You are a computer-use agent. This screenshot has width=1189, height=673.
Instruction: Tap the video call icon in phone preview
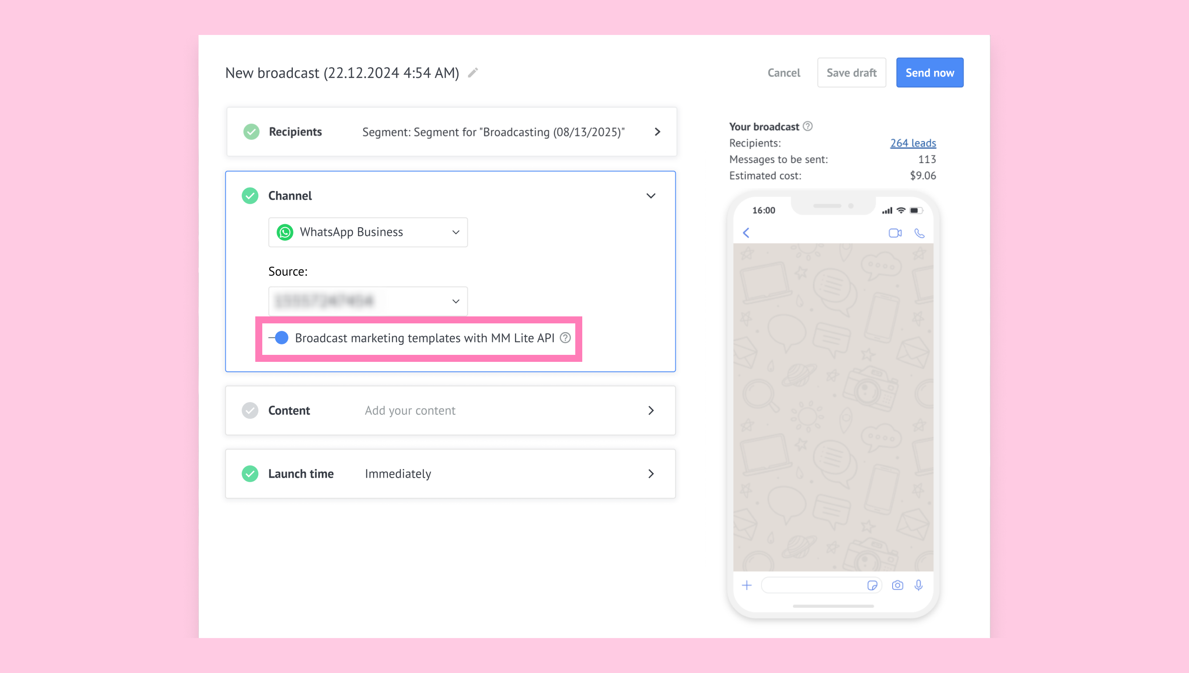click(x=895, y=233)
